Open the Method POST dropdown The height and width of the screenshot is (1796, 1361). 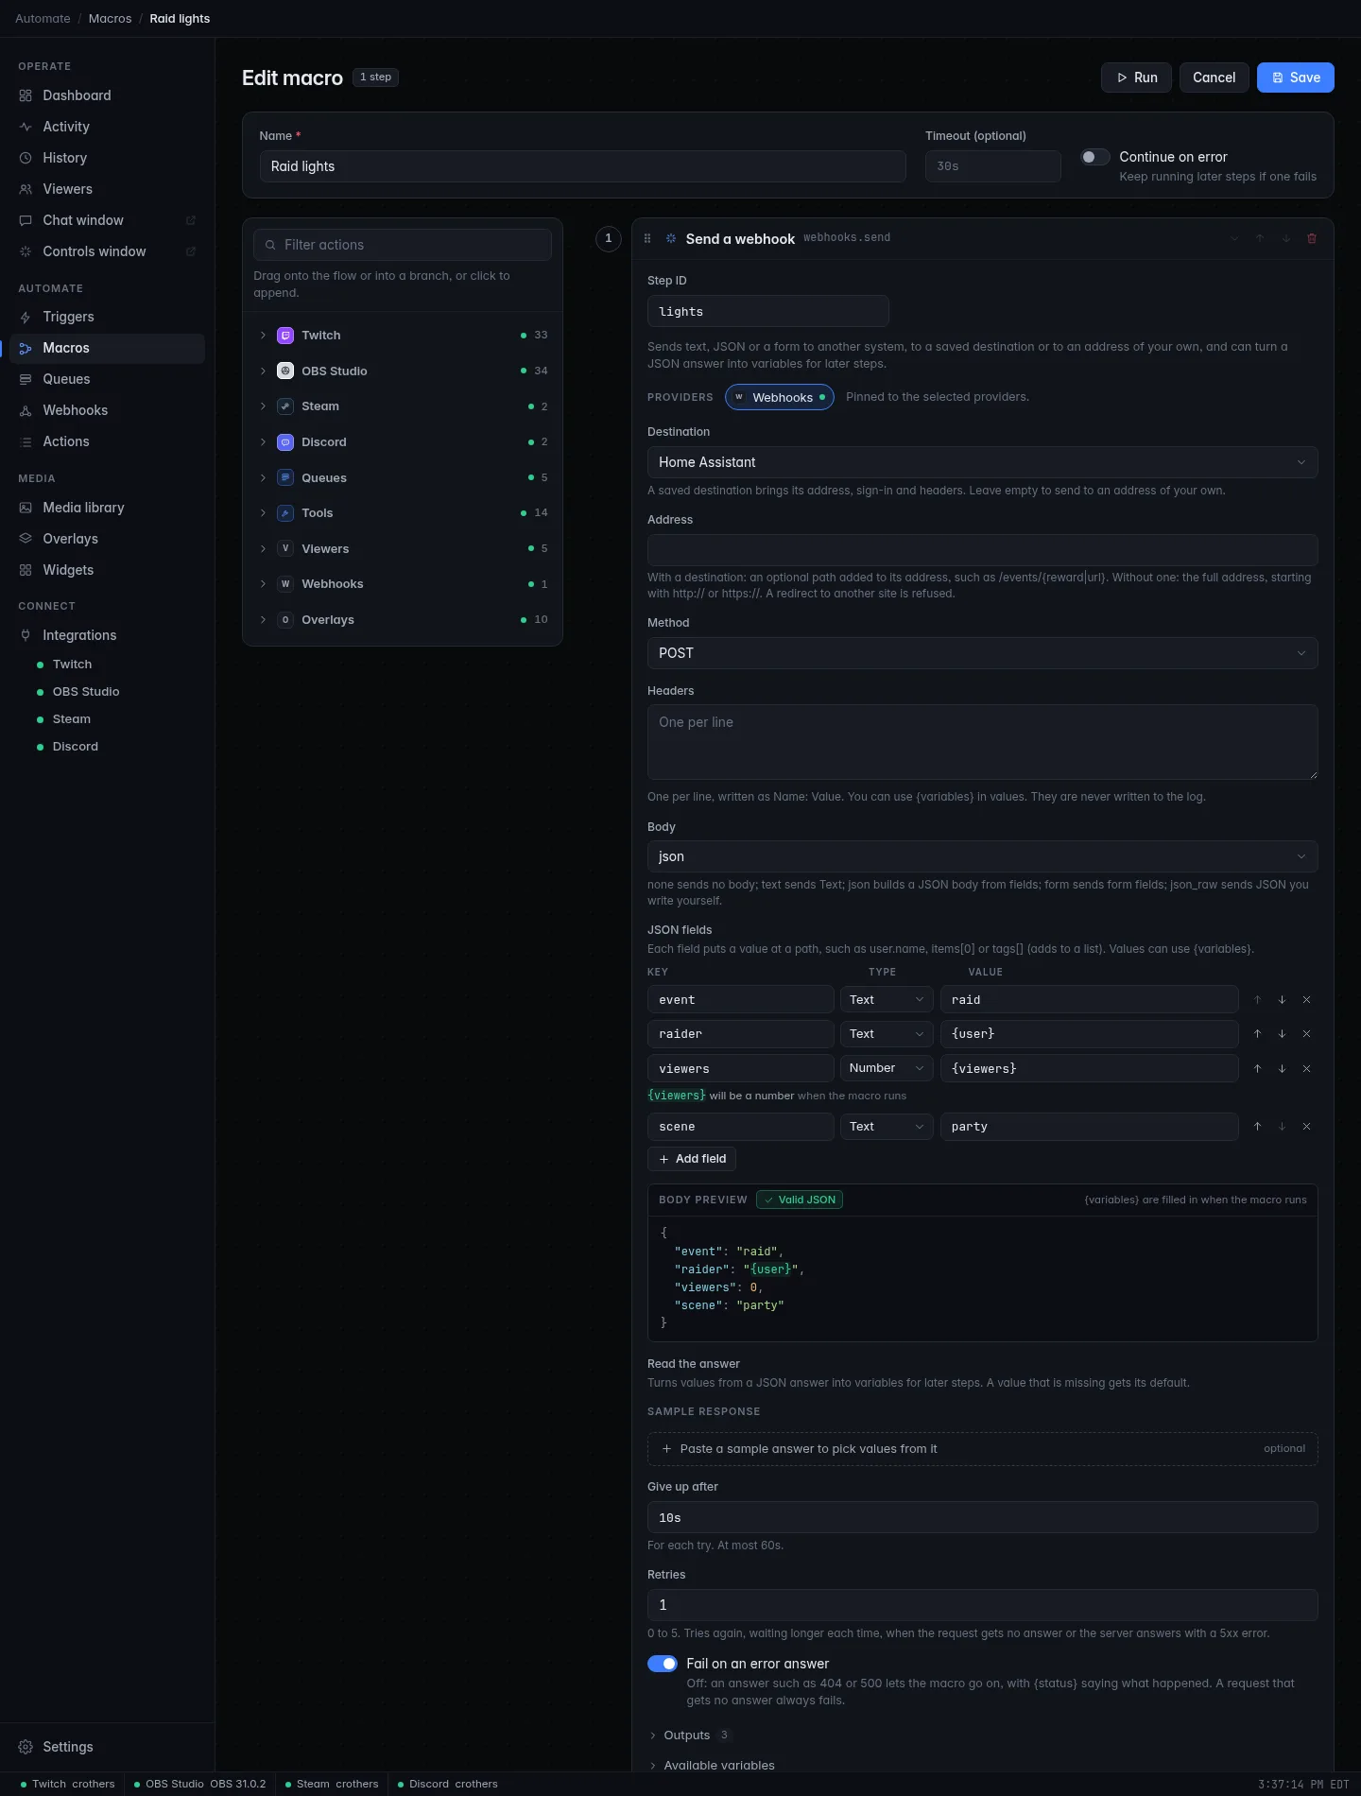point(982,653)
